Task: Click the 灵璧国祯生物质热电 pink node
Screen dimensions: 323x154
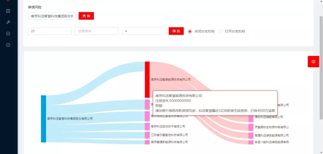Action: [x=251, y=127]
